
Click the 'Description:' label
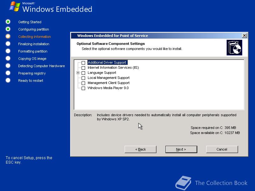point(83,115)
